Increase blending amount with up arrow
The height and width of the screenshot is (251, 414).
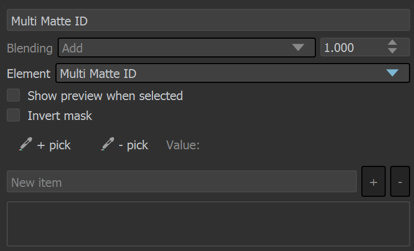[x=392, y=43]
